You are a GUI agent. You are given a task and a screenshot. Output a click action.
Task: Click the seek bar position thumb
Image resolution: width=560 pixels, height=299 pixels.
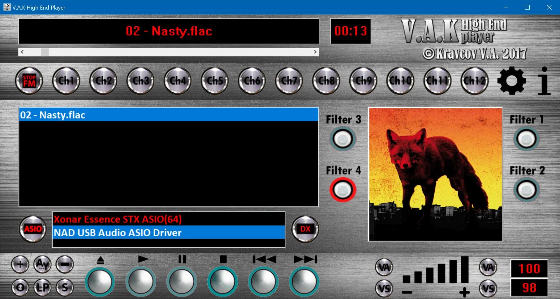point(45,52)
